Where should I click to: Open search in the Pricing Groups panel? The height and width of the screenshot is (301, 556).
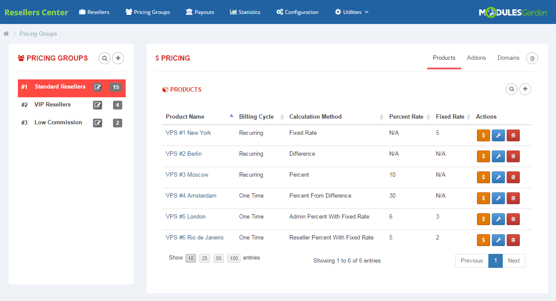click(104, 58)
